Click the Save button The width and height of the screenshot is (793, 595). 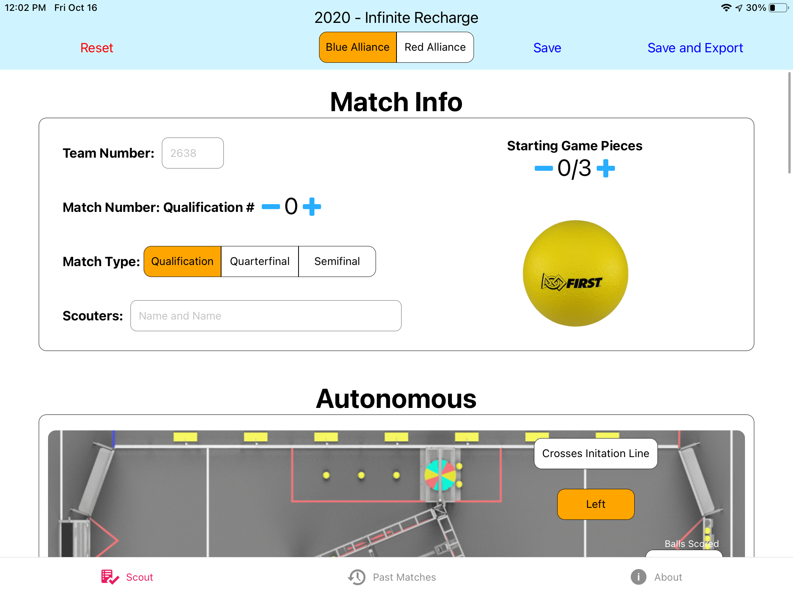(x=547, y=48)
